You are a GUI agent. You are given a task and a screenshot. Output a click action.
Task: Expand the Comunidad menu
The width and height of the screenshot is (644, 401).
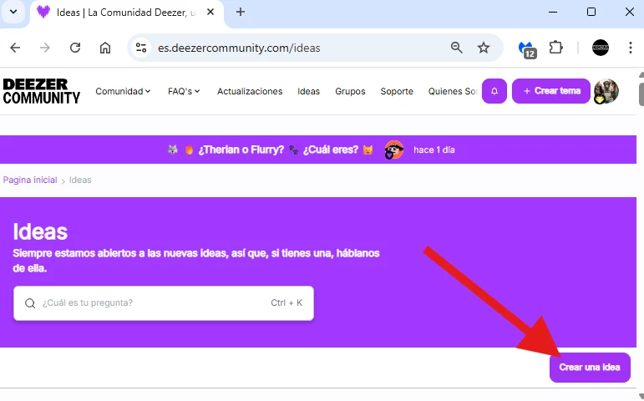point(123,91)
